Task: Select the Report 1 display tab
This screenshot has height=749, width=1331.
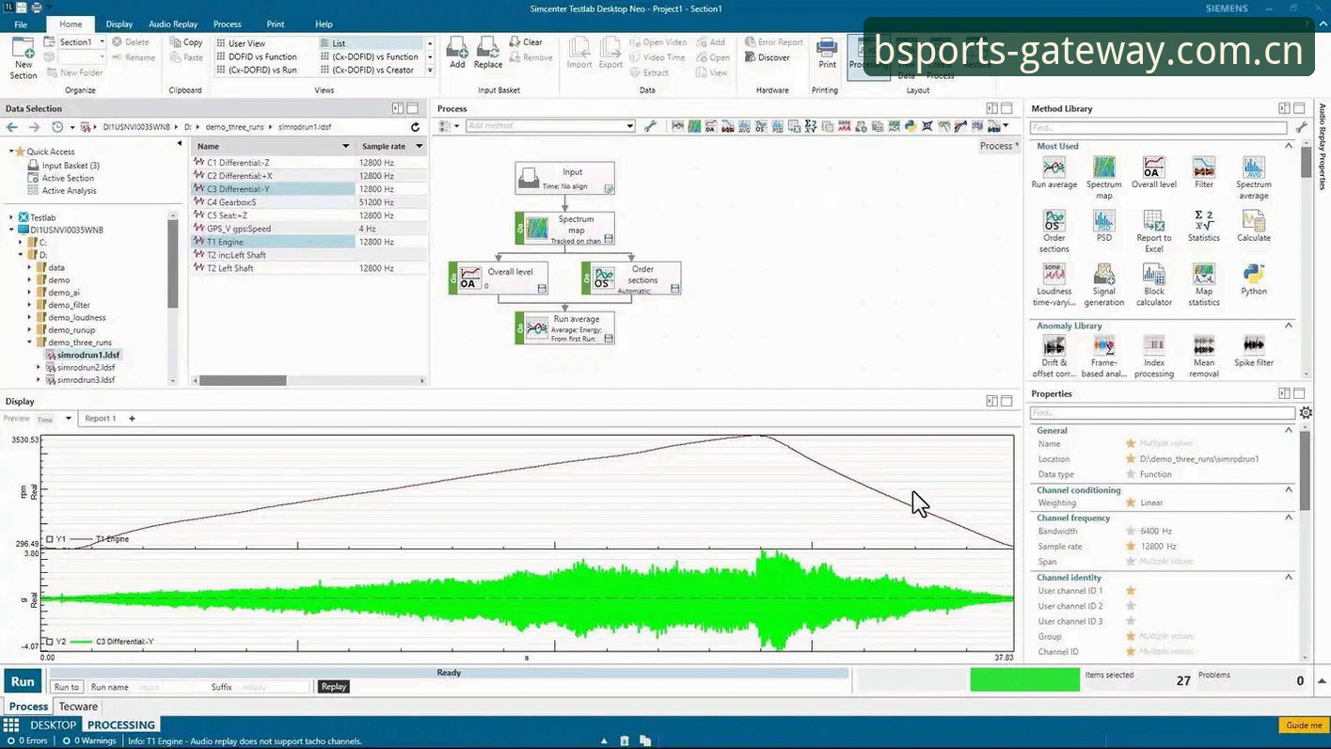Action: coord(101,419)
